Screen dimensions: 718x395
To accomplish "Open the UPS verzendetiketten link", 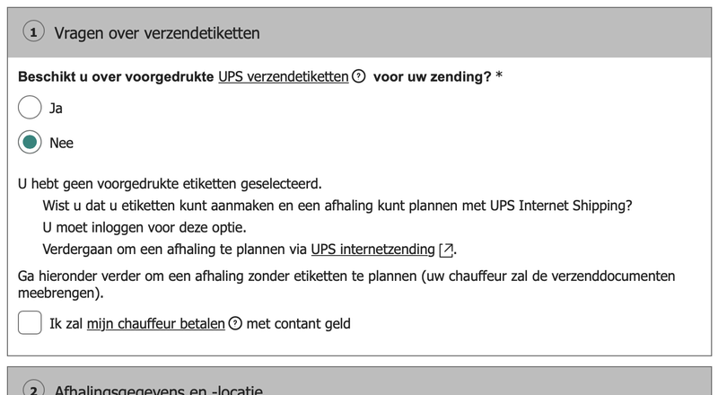I will pos(283,77).
